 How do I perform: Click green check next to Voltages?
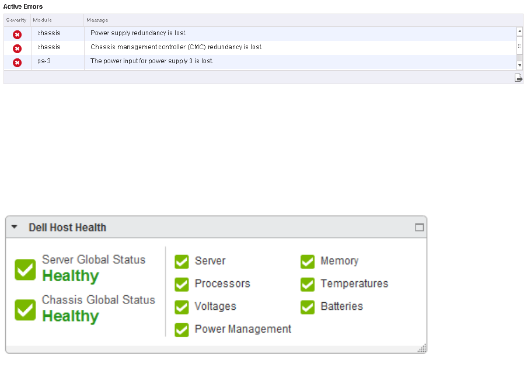(182, 307)
